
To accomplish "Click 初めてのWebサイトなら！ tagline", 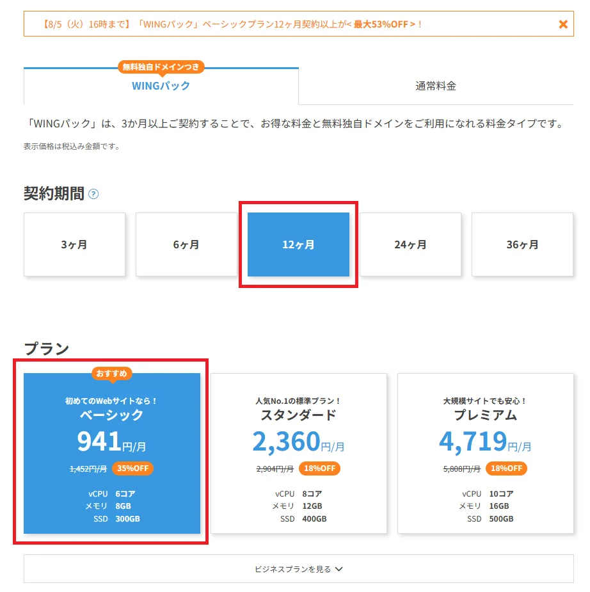I will 111,401.
